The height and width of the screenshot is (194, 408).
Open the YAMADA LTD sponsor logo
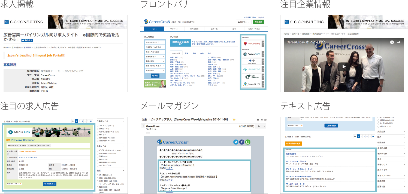coord(252,84)
